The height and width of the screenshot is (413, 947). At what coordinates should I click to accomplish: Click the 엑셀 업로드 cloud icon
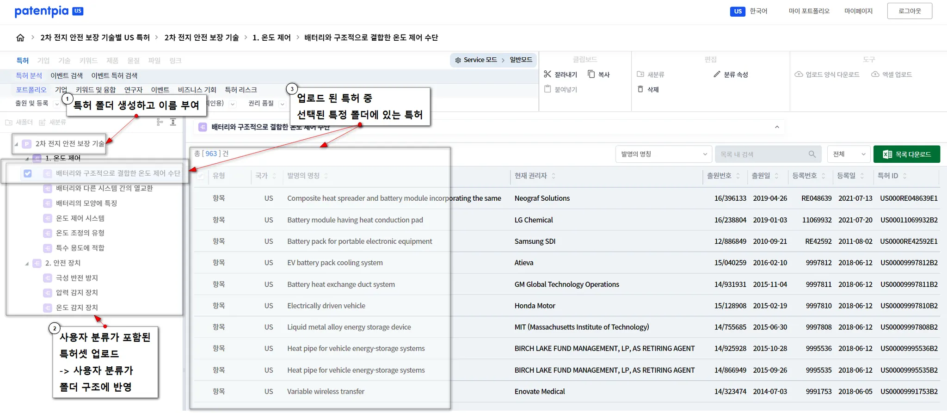(x=875, y=74)
